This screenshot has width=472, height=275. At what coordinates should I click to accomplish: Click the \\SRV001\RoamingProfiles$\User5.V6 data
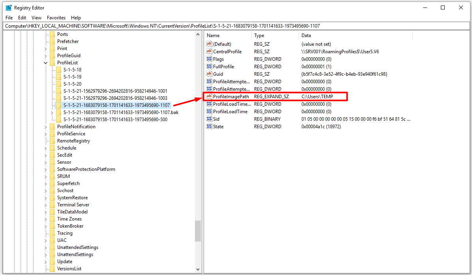tap(340, 51)
